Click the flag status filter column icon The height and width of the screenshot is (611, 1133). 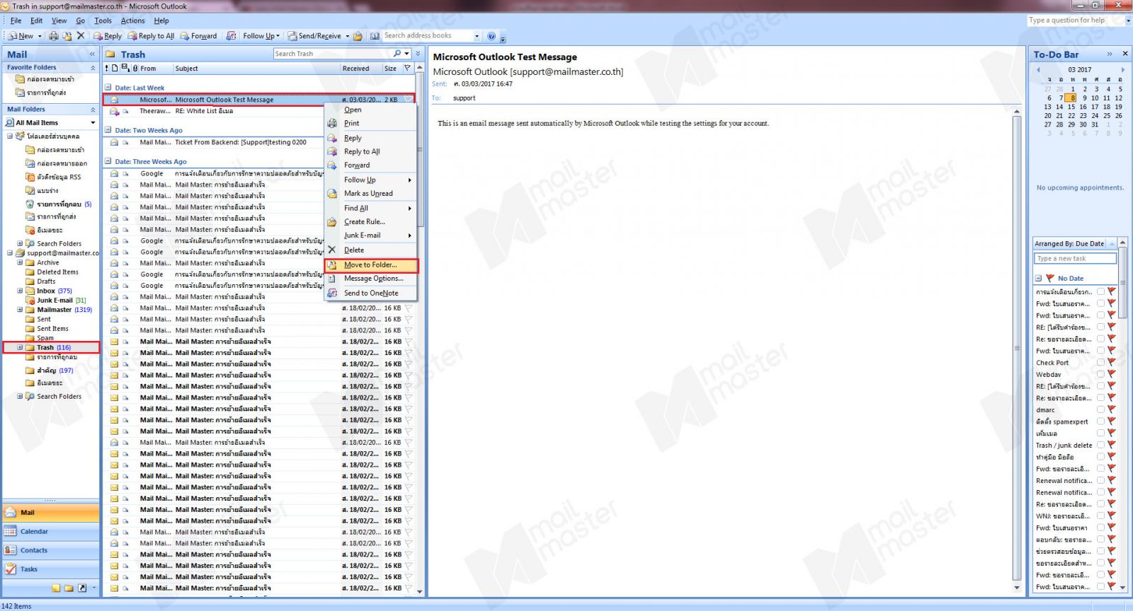pyautogui.click(x=407, y=69)
